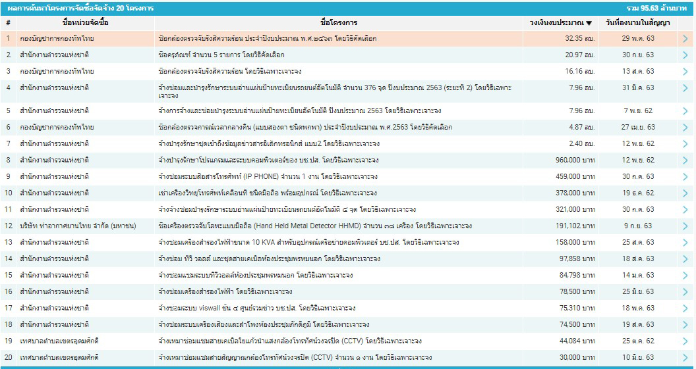Open details arrow for the 20.97 ลบ. project
The image size is (696, 369).
685,55
